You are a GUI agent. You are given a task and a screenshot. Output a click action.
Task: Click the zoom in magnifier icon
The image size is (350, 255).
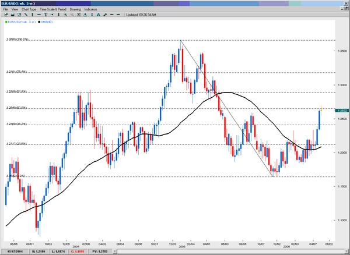pyautogui.click(x=65, y=15)
